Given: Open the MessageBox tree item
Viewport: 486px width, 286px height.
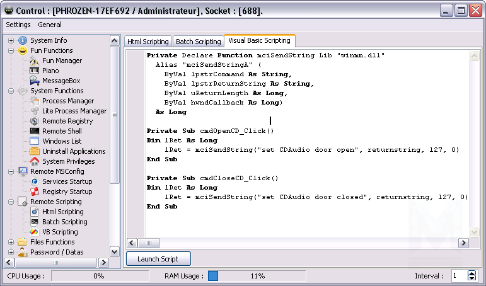Looking at the screenshot, I should [61, 81].
